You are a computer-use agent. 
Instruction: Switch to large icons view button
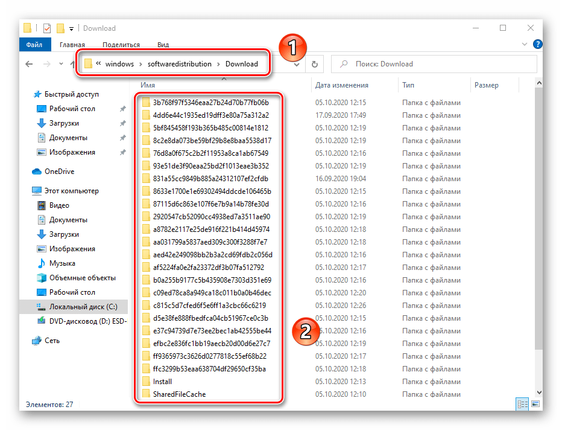point(533,404)
